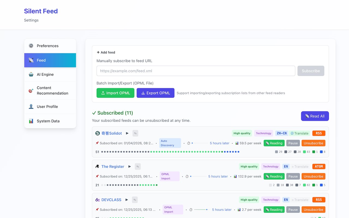Click the EN tag on The Register
The width and height of the screenshot is (349, 218).
click(286, 166)
